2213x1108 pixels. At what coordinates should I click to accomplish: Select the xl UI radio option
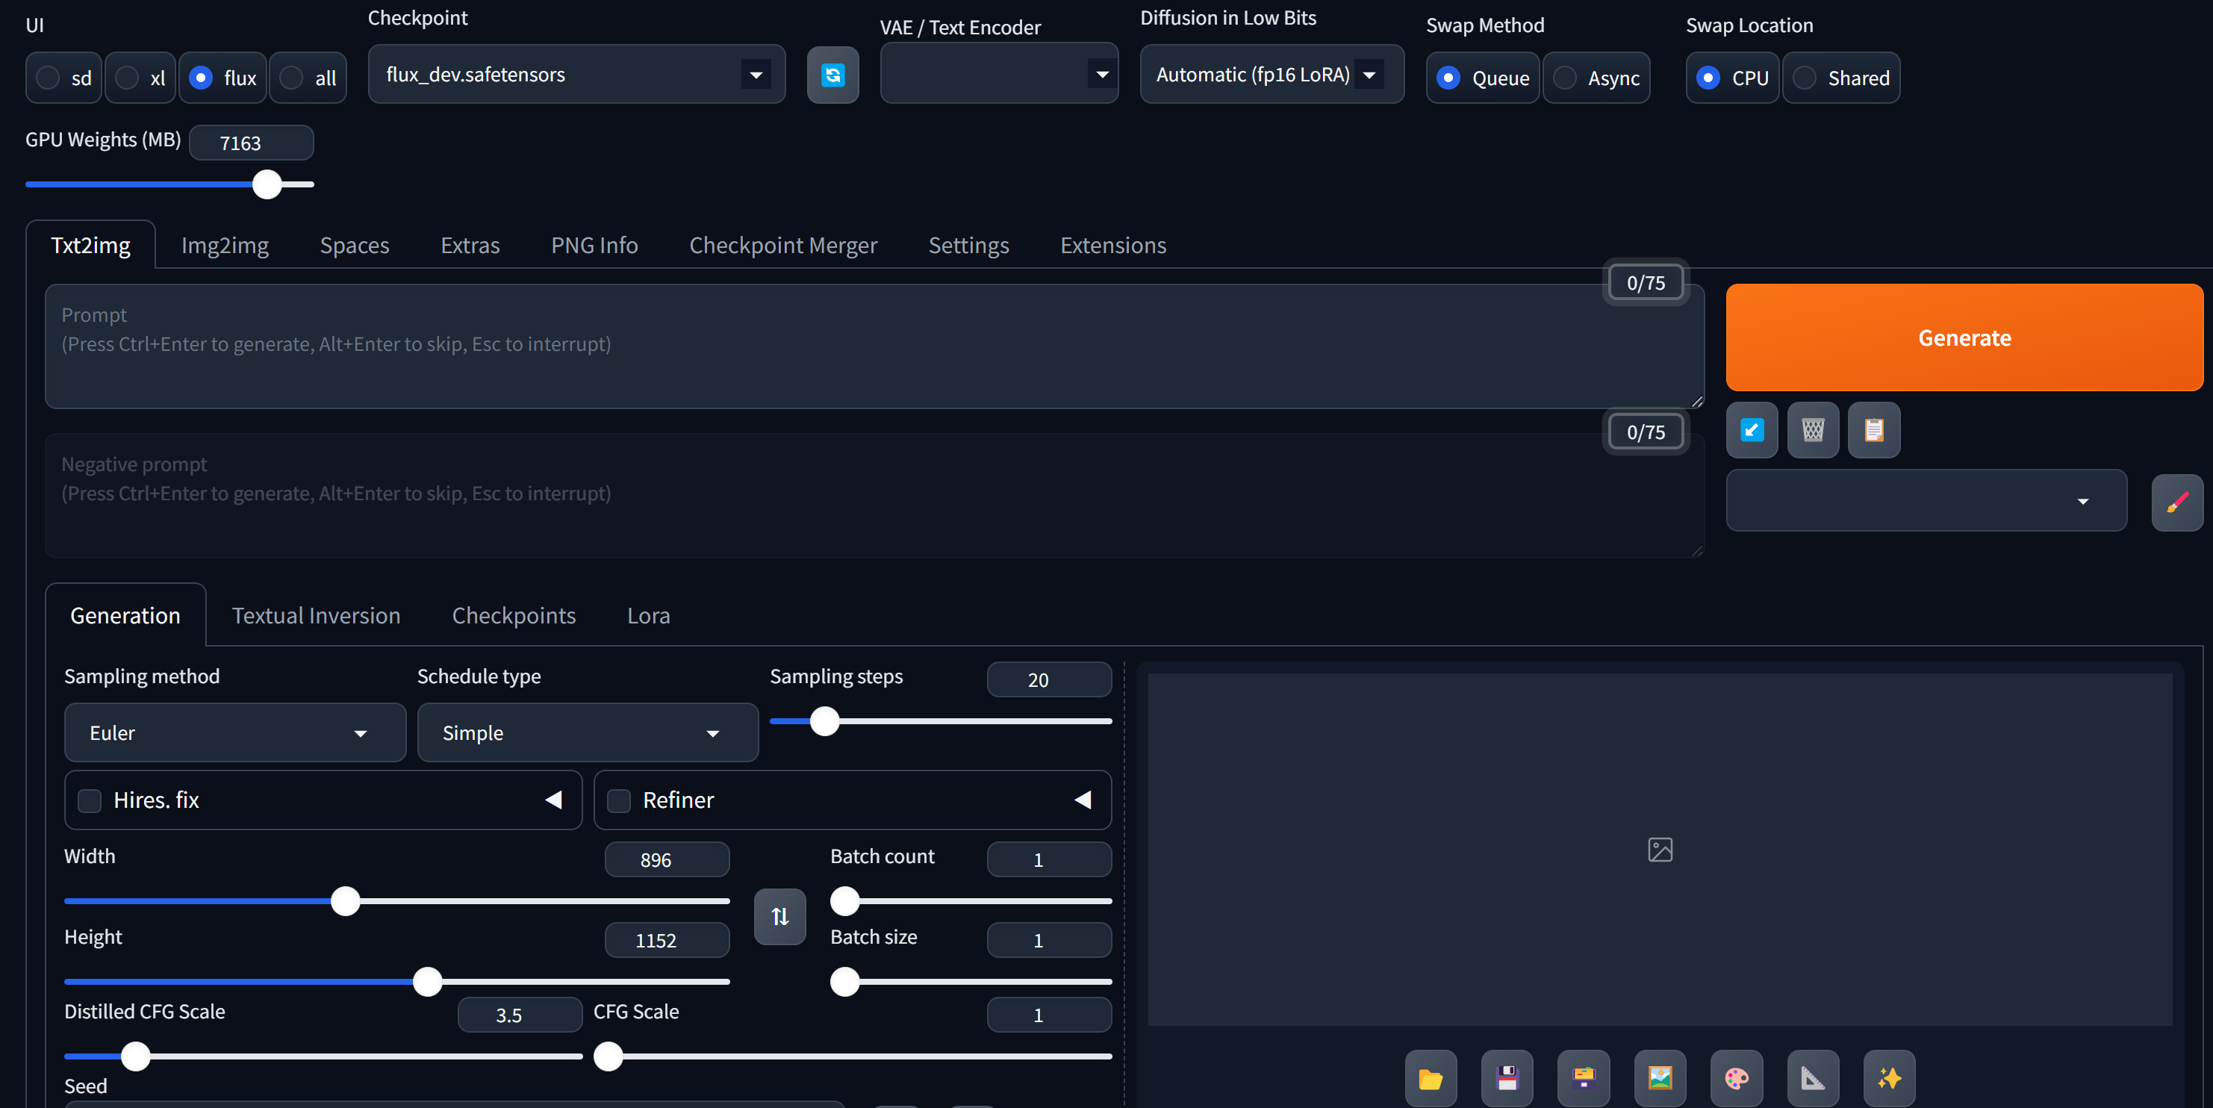point(127,78)
